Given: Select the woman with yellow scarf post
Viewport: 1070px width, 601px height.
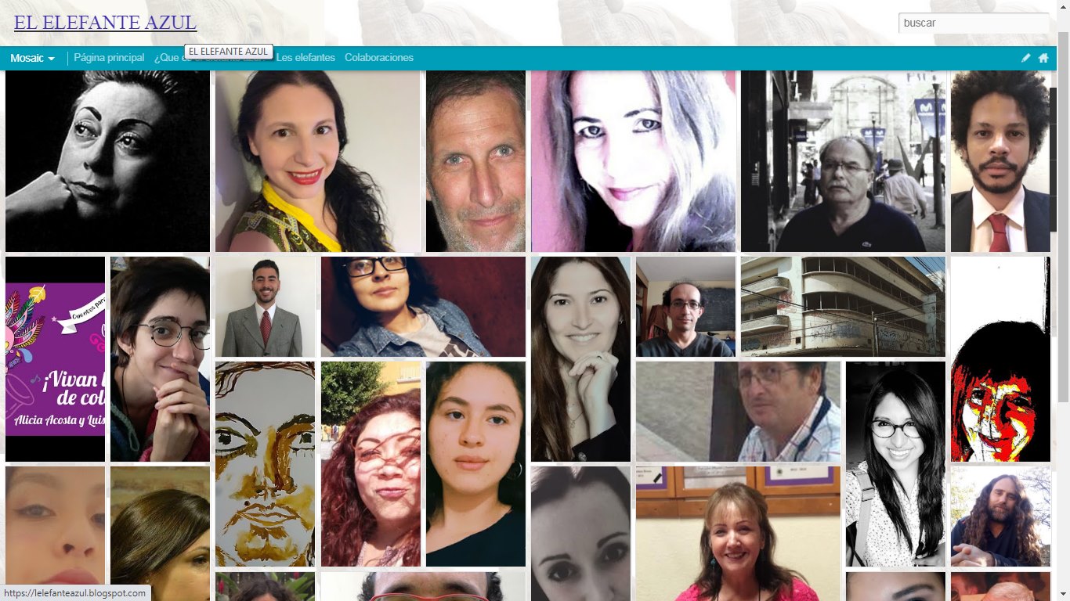Looking at the screenshot, I should pyautogui.click(x=317, y=161).
